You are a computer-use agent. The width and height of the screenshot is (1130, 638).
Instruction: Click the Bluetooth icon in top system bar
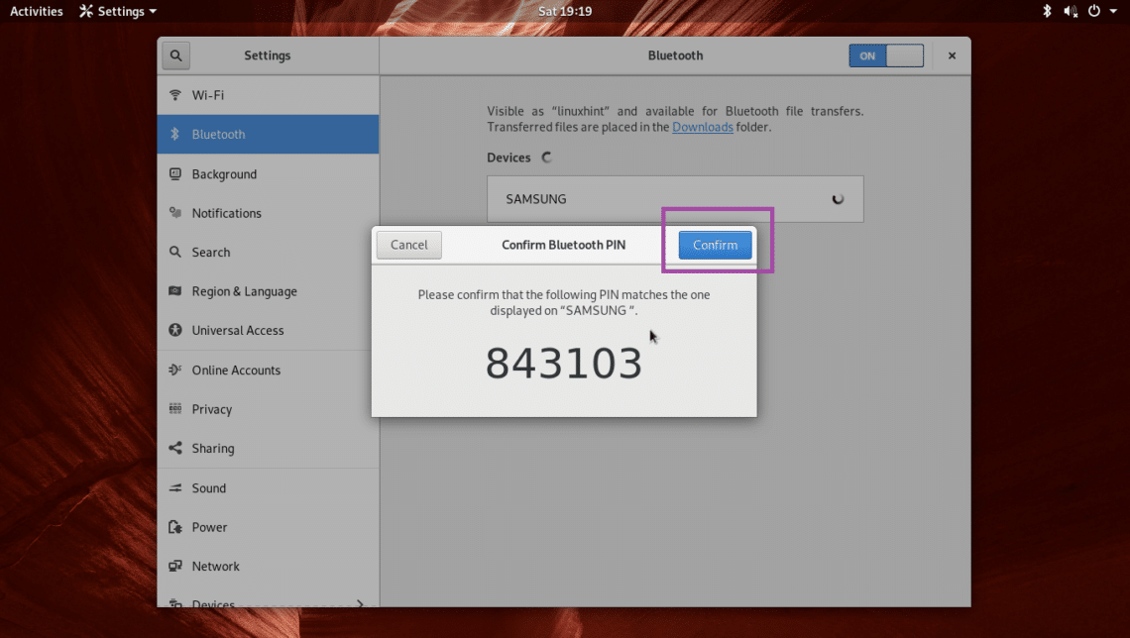point(1047,11)
